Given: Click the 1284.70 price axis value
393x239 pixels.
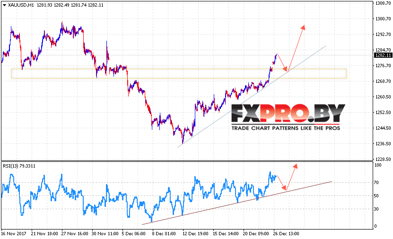Looking at the screenshot, I should pos(383,50).
